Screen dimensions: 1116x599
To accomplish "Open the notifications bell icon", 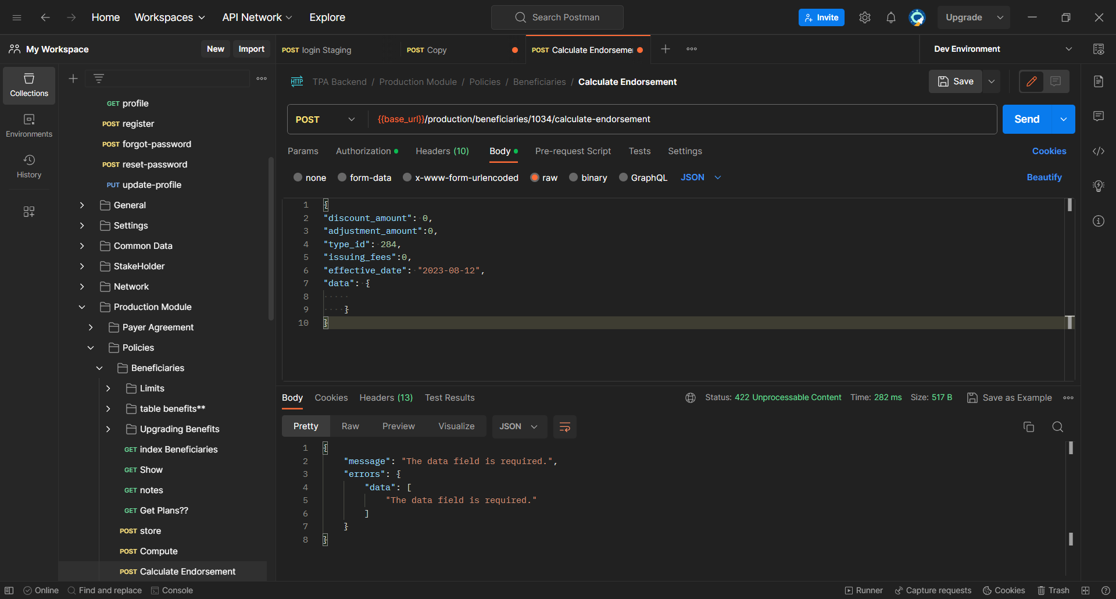I will 890,17.
